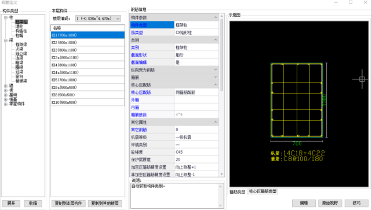372x210 pixels.
Task: Select KZ5(700x1000) in the component list
Action: tap(87, 80)
